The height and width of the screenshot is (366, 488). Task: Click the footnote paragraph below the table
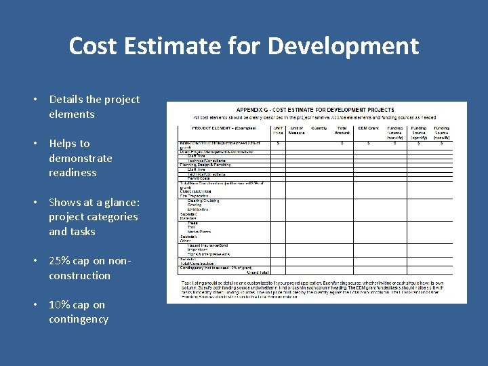pos(312,290)
